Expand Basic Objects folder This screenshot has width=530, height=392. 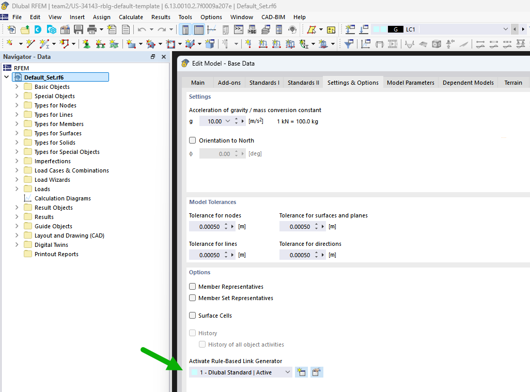tap(17, 87)
